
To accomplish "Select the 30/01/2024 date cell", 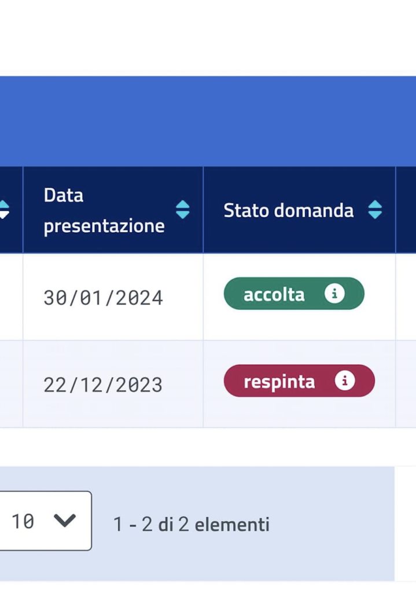I will coord(113,297).
